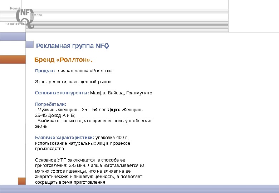Click the label 'Потребители:'
This screenshot has height=193, width=279.
pos(50,104)
